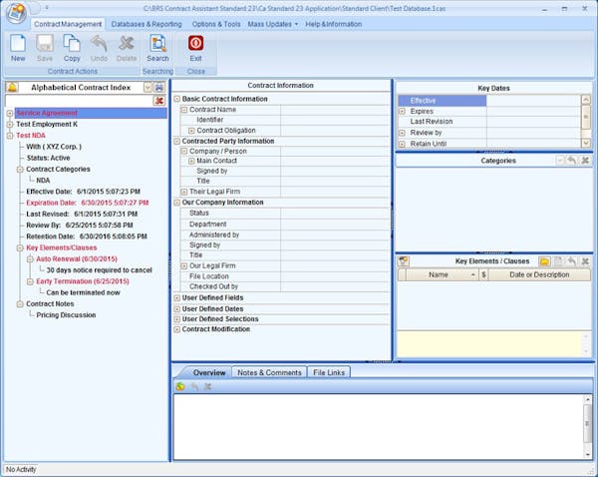Click the yellow folder icon in Key Elements / Clauses

click(544, 261)
